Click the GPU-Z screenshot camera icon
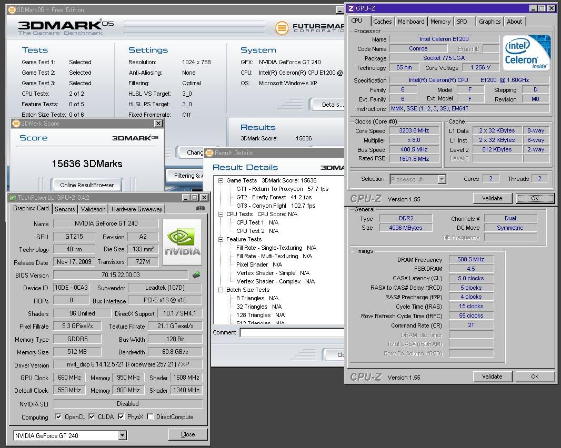This screenshot has width=561, height=448. click(201, 208)
